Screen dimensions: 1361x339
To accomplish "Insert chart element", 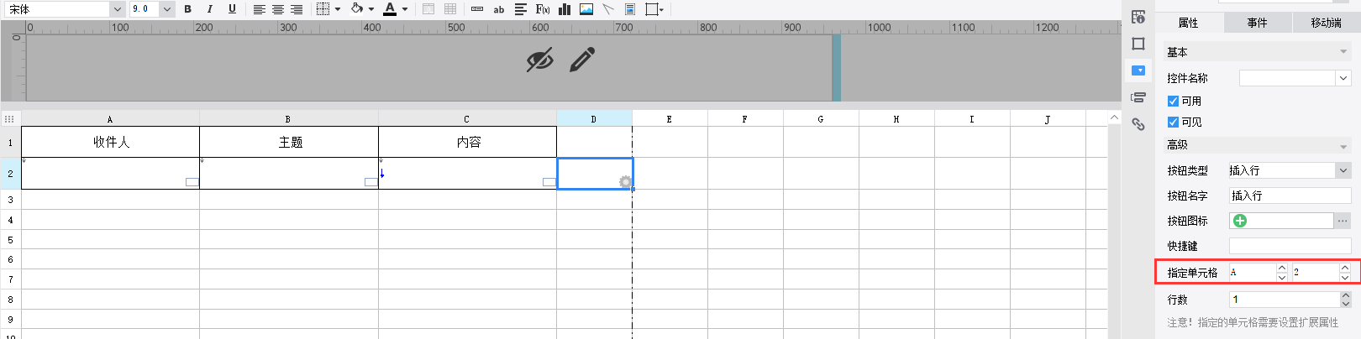I will click(565, 9).
